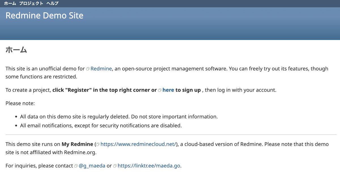This screenshot has width=340, height=178.
Task: Click the bullet about email notifications disabled
Action: click(x=101, y=125)
